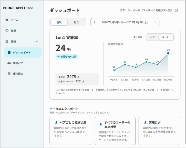Viewport: 186px width, 148px height.
Task: Click the 24 % rate figure
Action: tap(63, 48)
